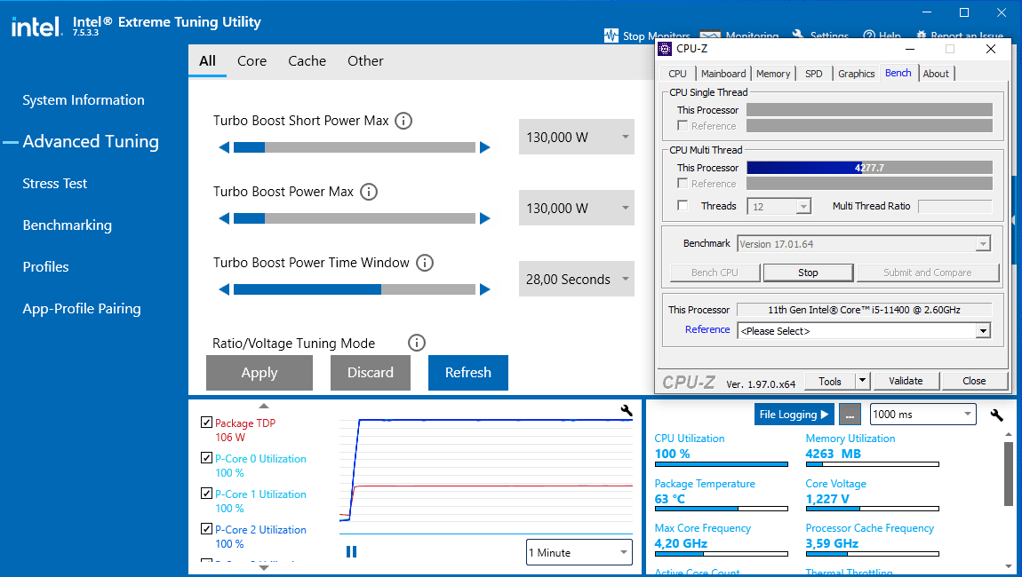
Task: Click the Turbo Boost Short Power Max slider track
Action: click(355, 148)
